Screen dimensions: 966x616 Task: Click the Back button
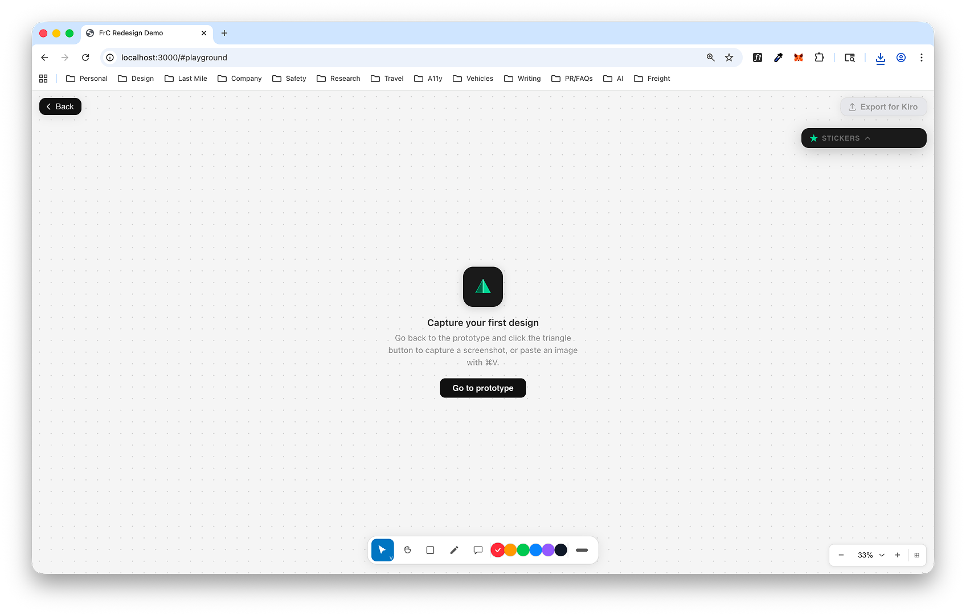[x=60, y=106]
